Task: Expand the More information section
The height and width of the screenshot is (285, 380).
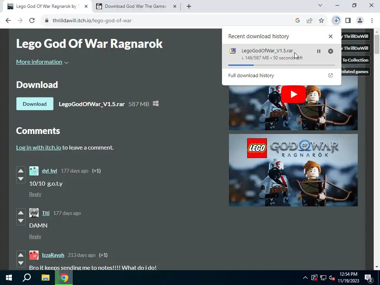Action: (42, 62)
